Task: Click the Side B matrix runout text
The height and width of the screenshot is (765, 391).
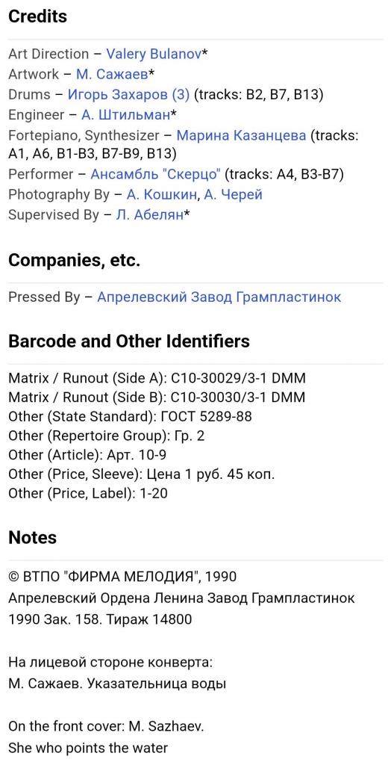Action: (x=157, y=397)
